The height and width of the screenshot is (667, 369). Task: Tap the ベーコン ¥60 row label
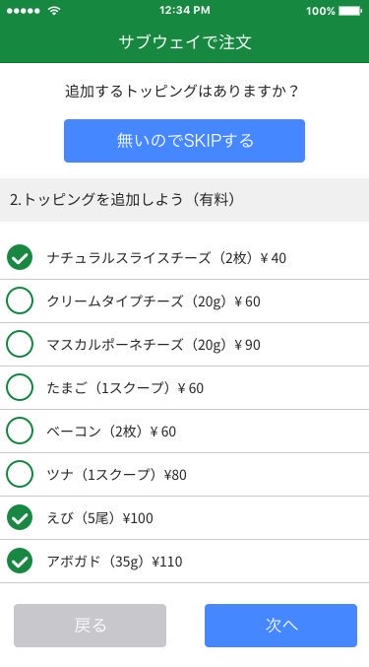[x=111, y=431]
